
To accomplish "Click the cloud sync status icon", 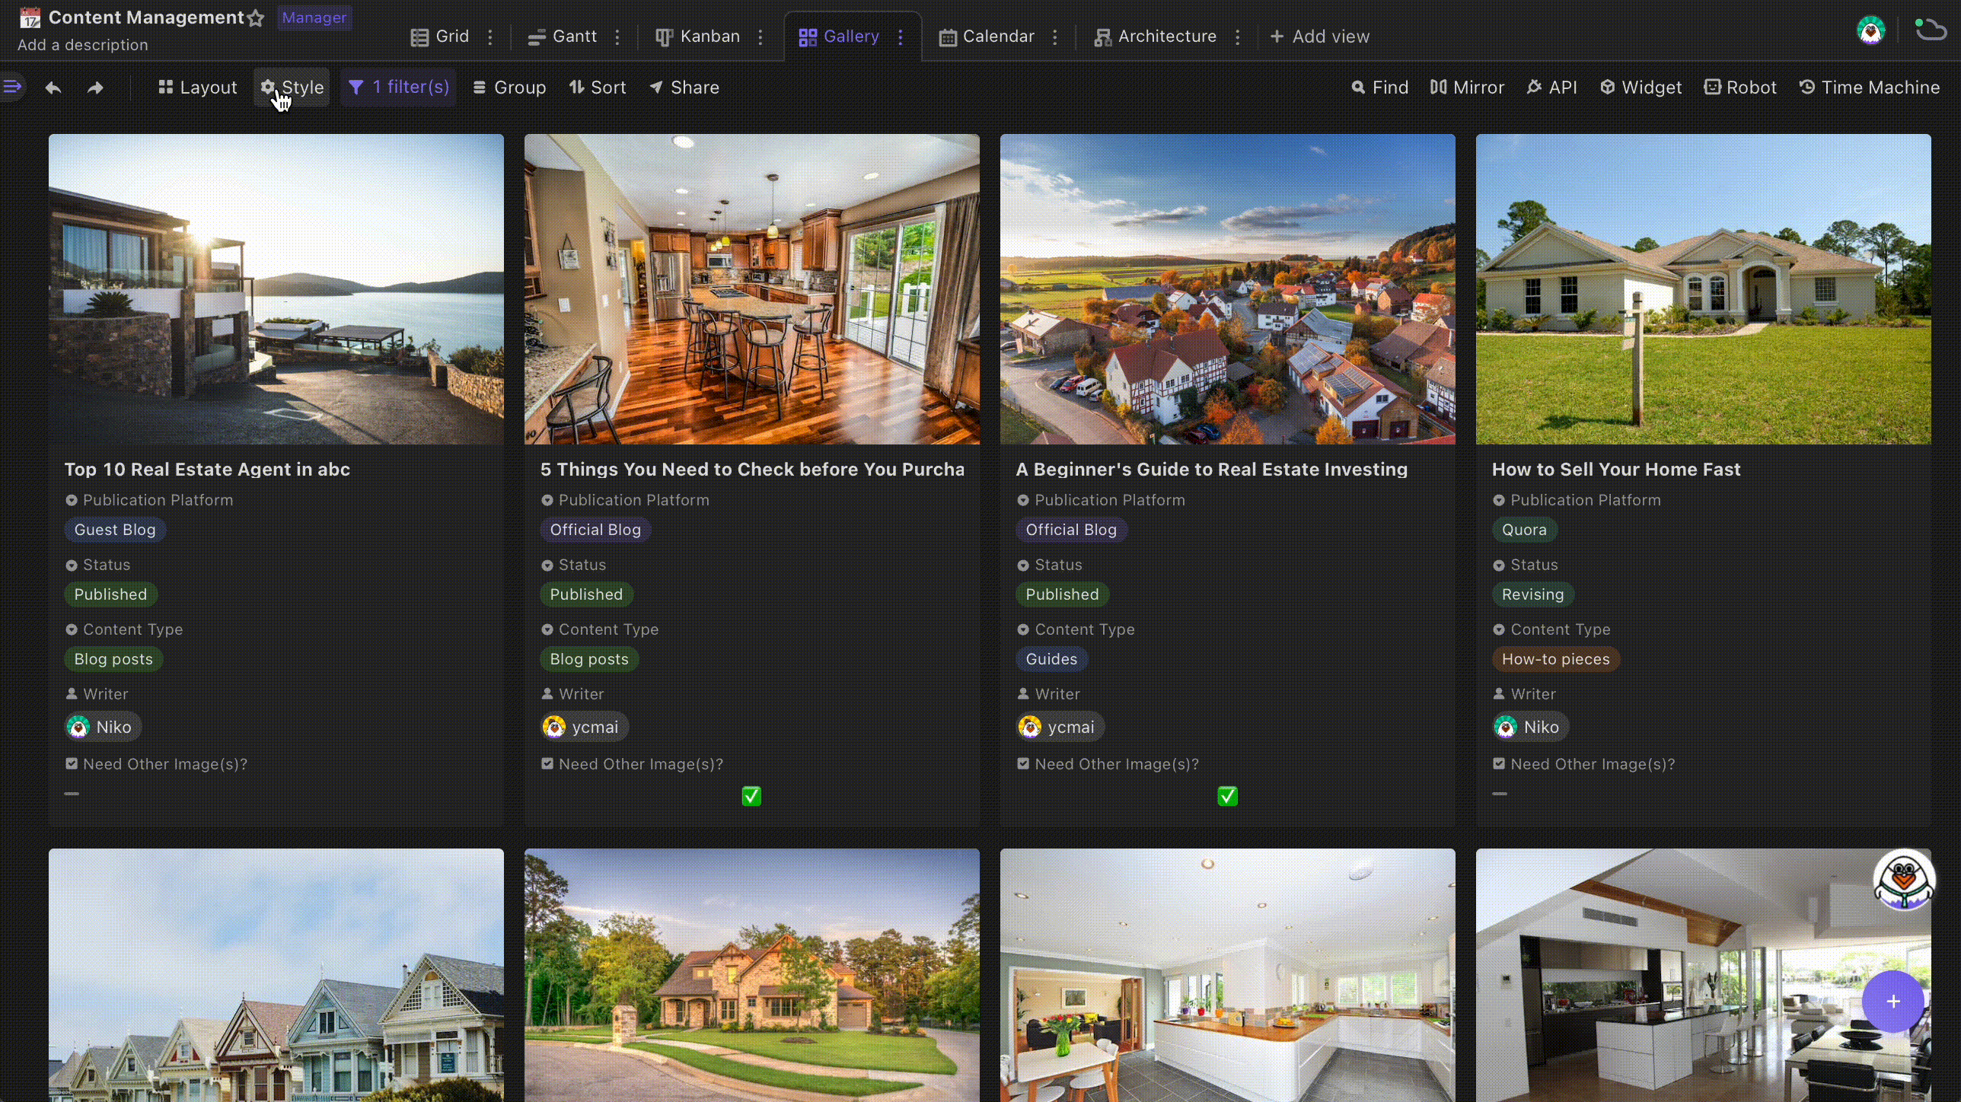I will pos(1930,30).
